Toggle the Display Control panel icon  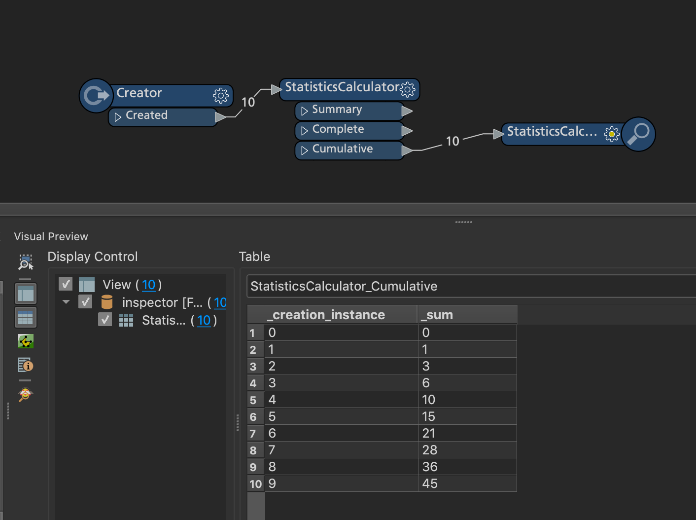click(26, 294)
